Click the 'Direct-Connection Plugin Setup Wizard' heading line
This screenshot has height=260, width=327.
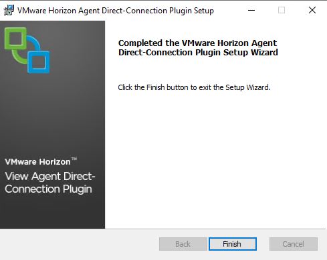tap(198, 53)
